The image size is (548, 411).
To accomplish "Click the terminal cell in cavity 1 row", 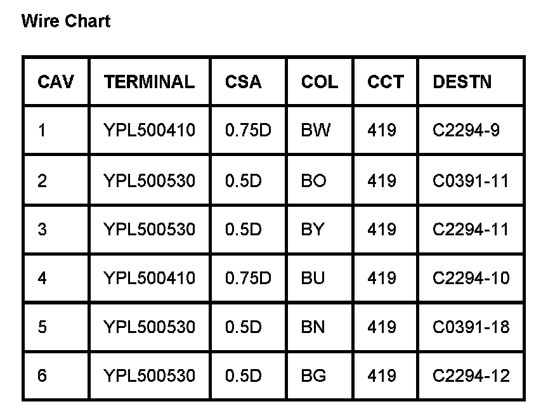I will click(150, 131).
